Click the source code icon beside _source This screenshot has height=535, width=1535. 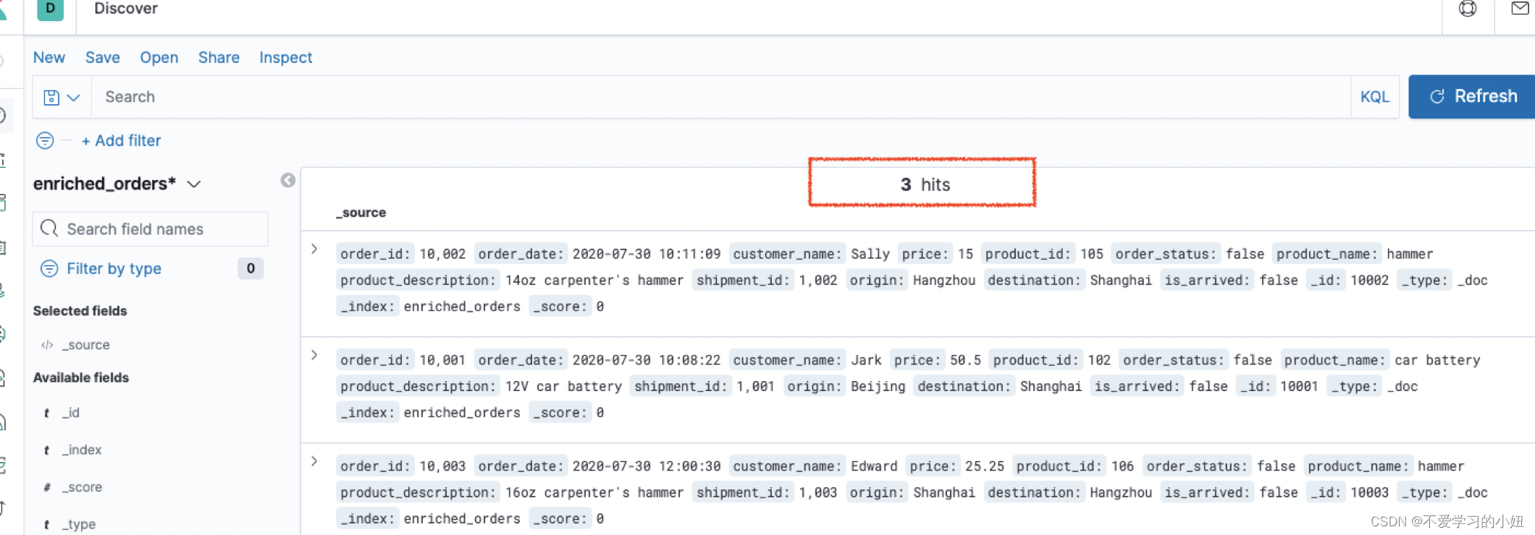[47, 345]
